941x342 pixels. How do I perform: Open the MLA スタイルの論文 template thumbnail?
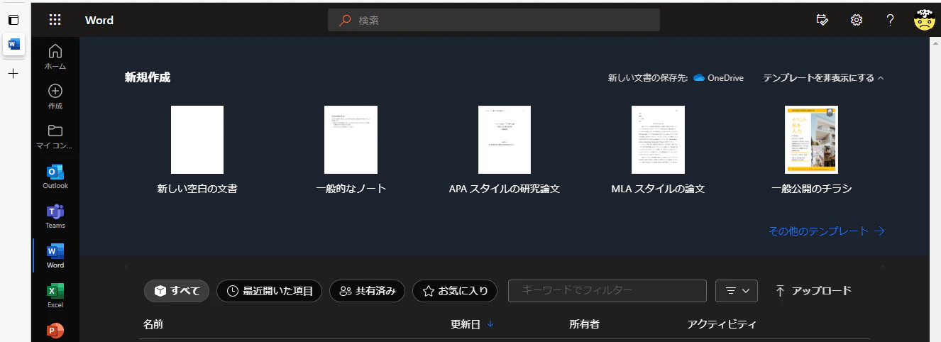[x=658, y=140]
